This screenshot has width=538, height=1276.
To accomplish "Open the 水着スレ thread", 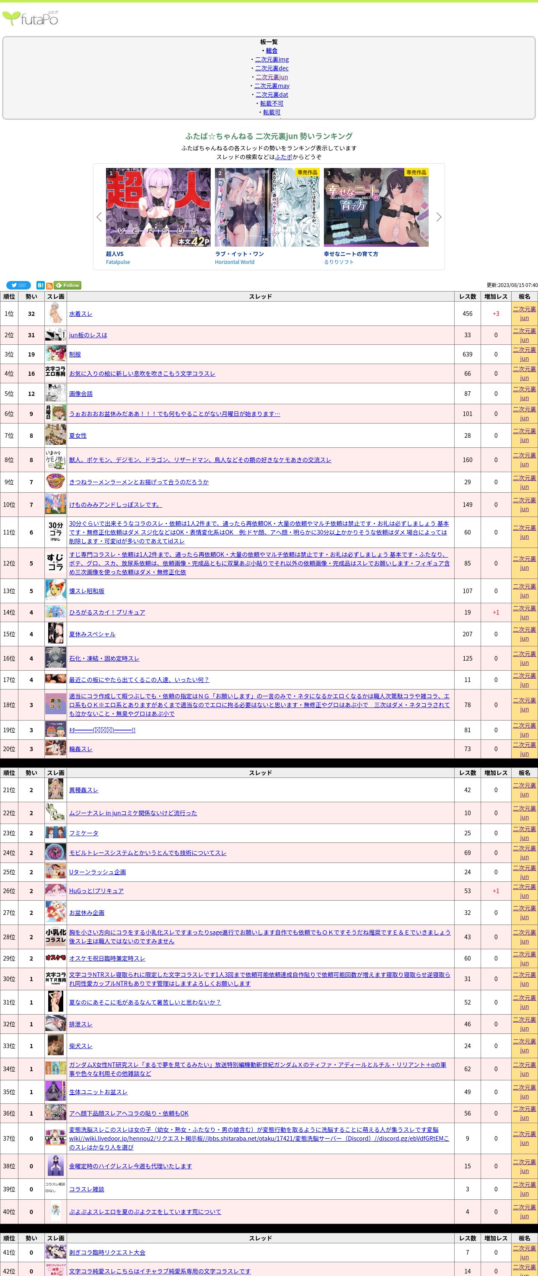I will pos(81,314).
